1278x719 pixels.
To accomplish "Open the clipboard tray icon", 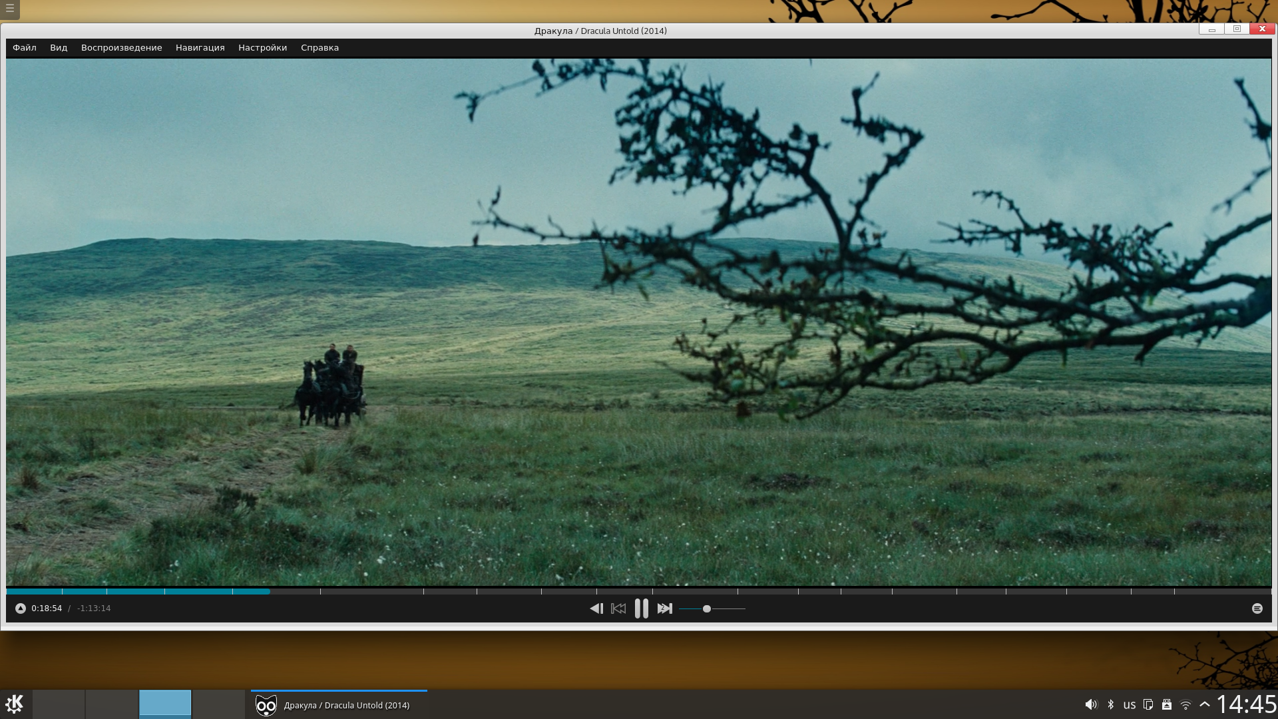I will [1148, 704].
